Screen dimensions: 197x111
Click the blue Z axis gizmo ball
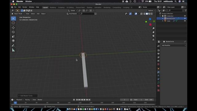pos(150,19)
